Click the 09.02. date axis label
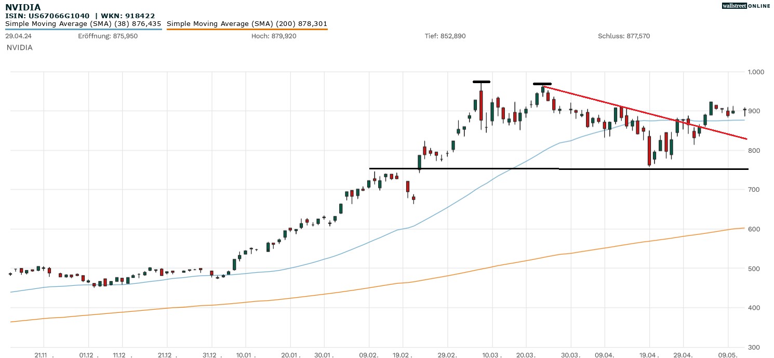Image resolution: width=774 pixels, height=358 pixels. (x=369, y=355)
